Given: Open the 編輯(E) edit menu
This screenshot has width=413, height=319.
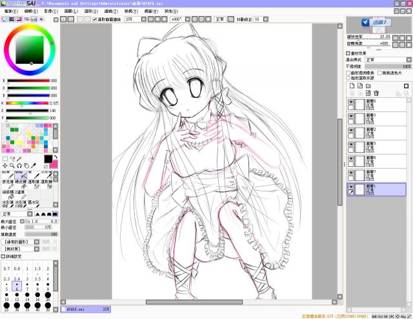Looking at the screenshot, I should tap(31, 12).
